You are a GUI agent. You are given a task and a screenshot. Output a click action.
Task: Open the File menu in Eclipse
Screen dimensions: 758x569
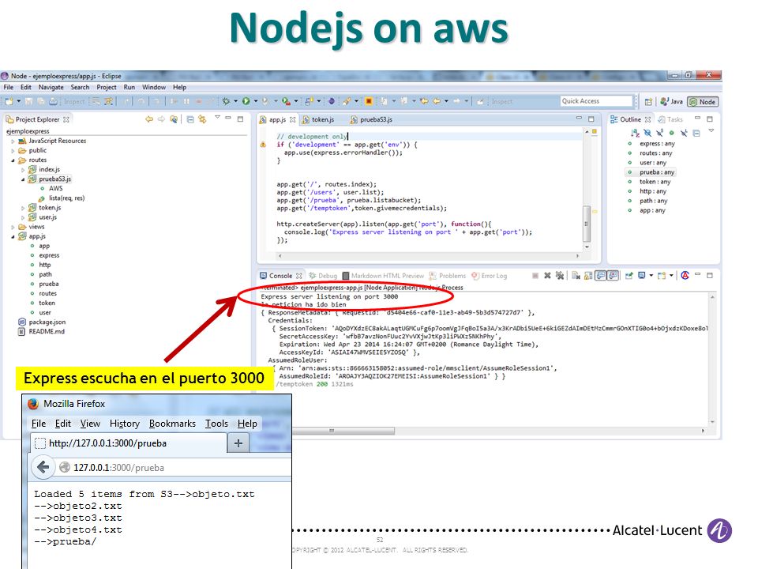coord(9,87)
